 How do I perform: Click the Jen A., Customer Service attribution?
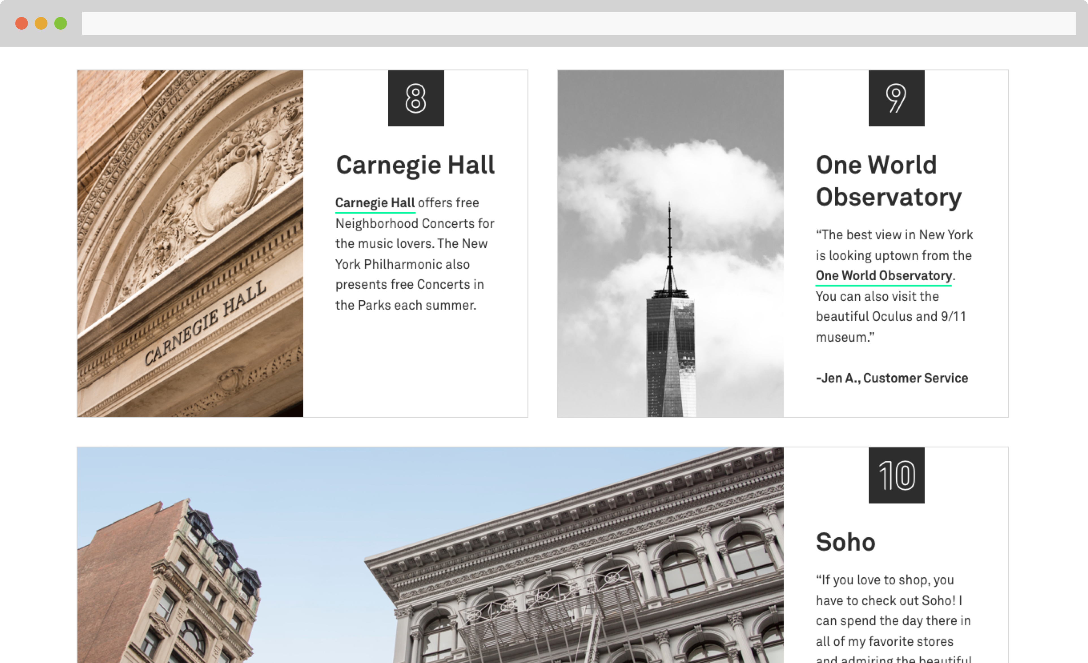click(892, 378)
